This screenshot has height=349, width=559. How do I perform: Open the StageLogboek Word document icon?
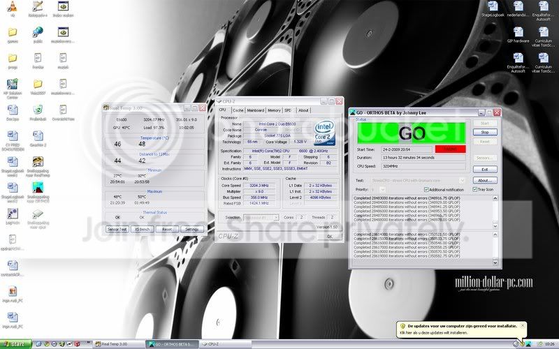(493, 6)
